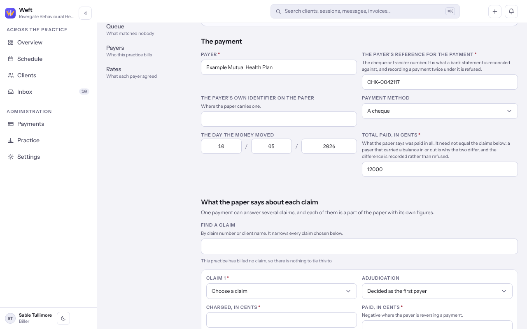527x329 pixels.
Task: Open the notifications bell
Action: (x=511, y=12)
